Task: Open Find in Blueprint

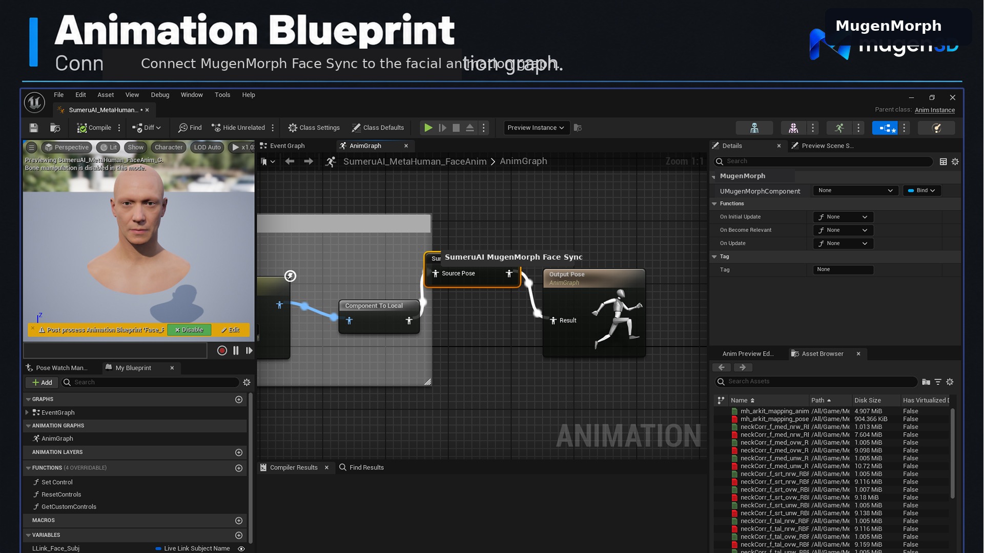Action: pyautogui.click(x=190, y=128)
